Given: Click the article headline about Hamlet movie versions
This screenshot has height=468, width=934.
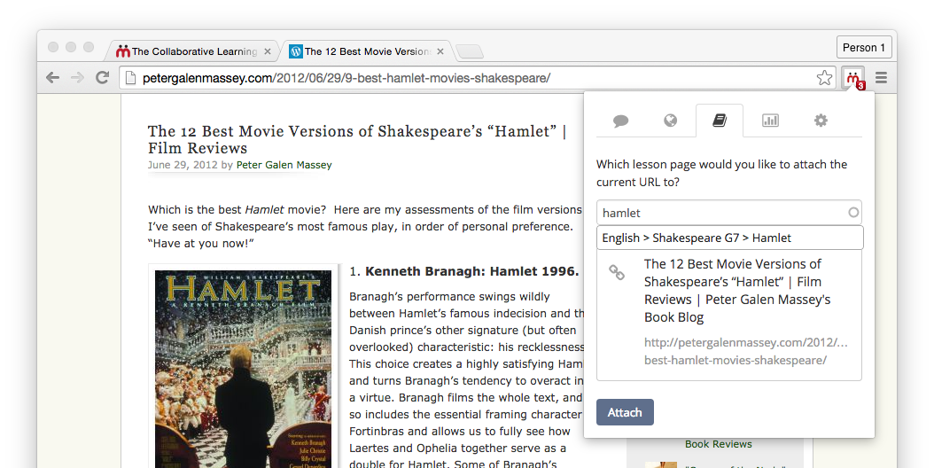Looking at the screenshot, I should (357, 139).
